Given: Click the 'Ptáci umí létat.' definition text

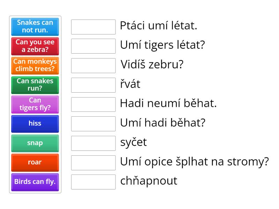Looking at the screenshot, I should pos(159,25).
